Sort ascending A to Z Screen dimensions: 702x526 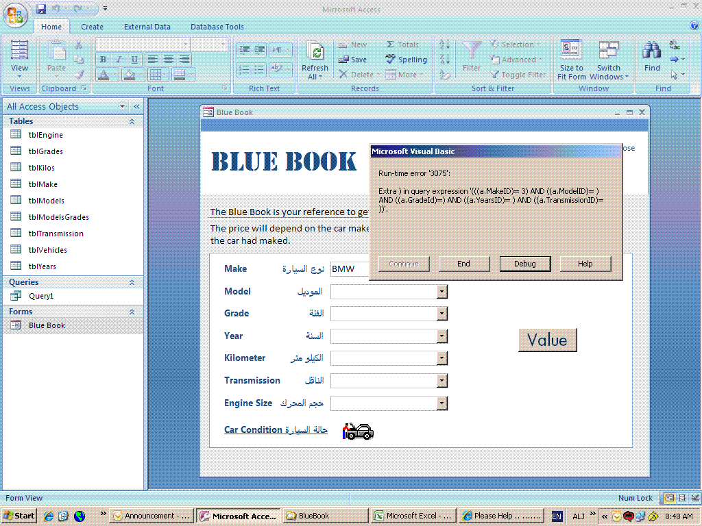click(x=444, y=45)
